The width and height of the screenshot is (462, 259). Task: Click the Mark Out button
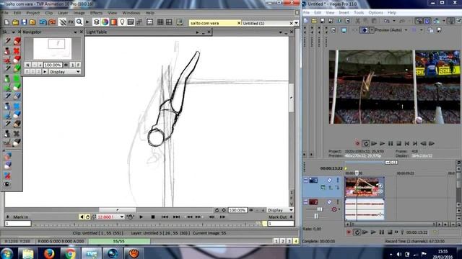pyautogui.click(x=277, y=217)
